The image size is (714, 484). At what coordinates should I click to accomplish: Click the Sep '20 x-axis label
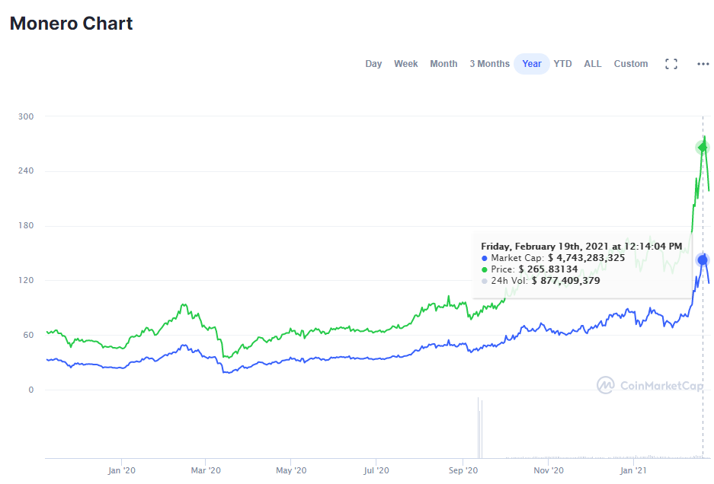point(463,470)
